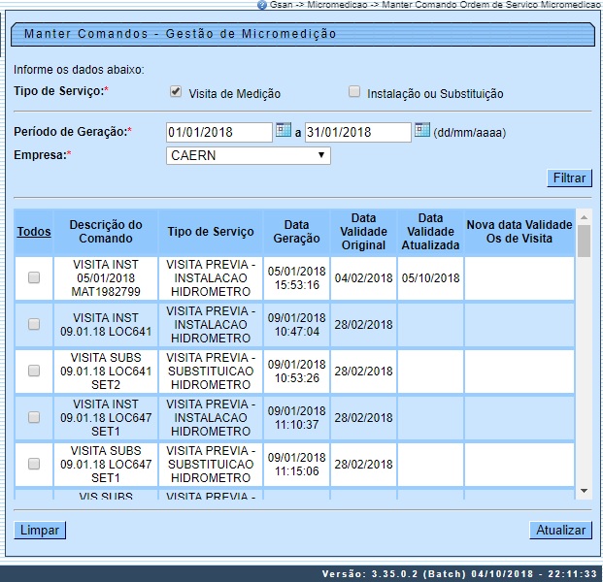Click the Filtrar button
This screenshot has height=582, width=603.
569,178
